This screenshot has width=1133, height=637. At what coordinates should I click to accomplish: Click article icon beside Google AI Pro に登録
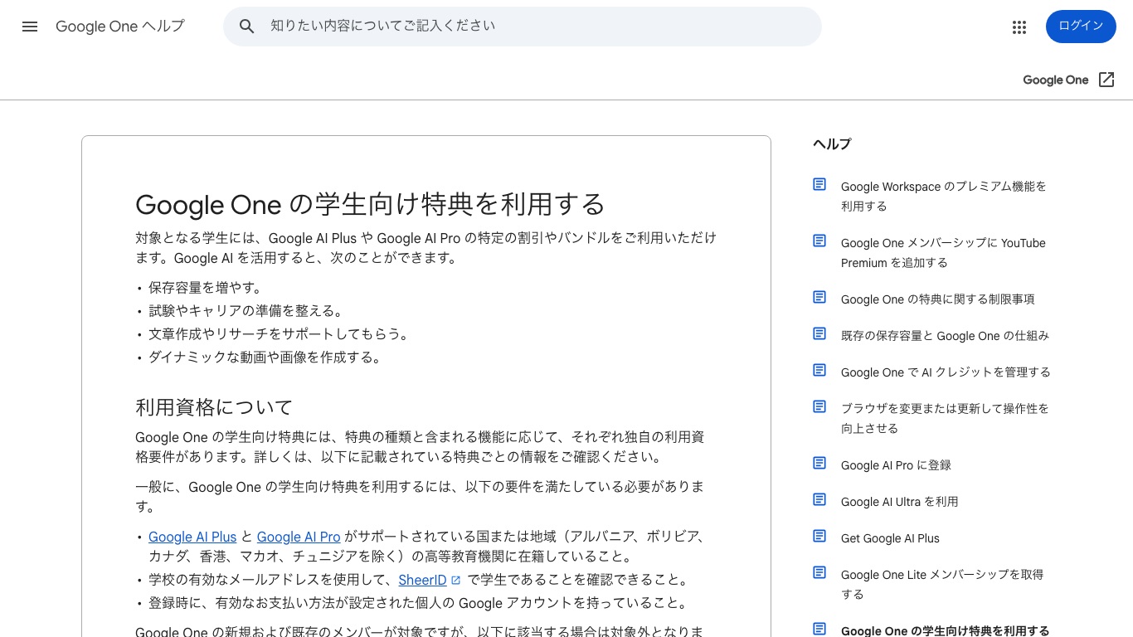coord(819,464)
